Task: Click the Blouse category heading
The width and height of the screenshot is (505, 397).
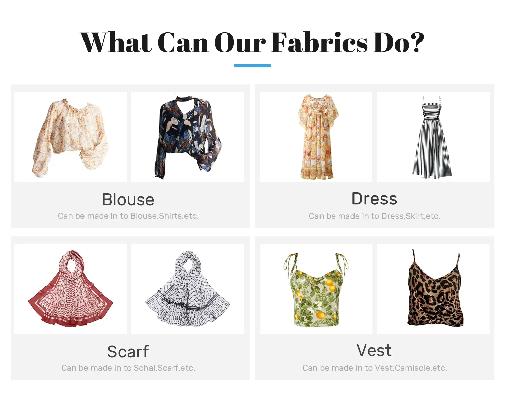Action: [x=128, y=200]
